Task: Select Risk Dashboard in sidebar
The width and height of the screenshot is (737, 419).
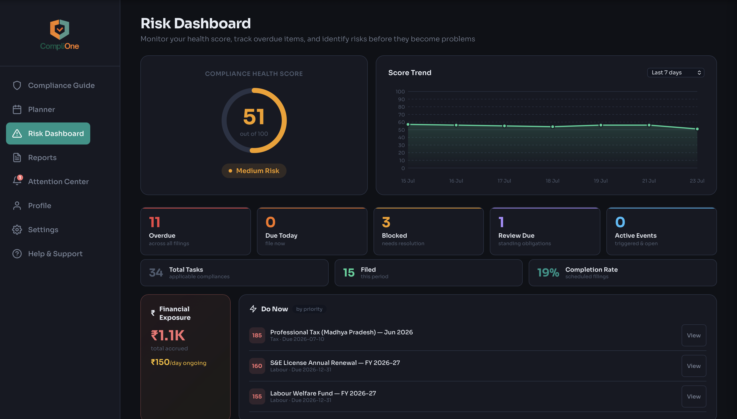Action: point(48,133)
